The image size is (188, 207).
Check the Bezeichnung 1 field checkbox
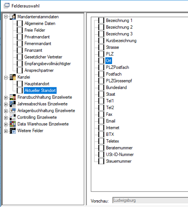click(x=101, y=20)
